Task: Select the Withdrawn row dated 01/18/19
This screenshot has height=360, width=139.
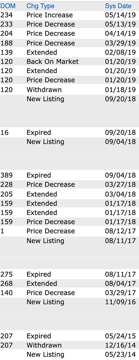Action: tap(69, 90)
